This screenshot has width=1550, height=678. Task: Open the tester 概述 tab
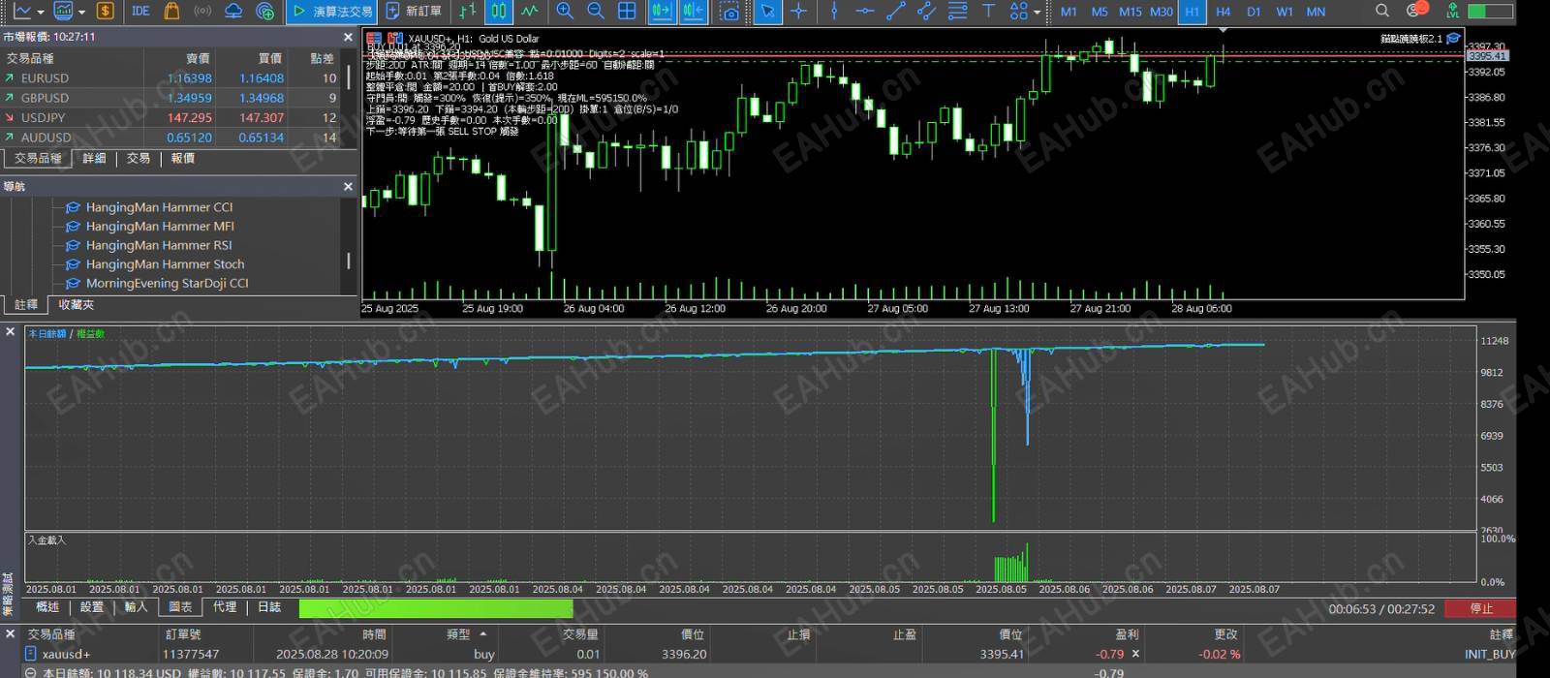pyautogui.click(x=47, y=607)
